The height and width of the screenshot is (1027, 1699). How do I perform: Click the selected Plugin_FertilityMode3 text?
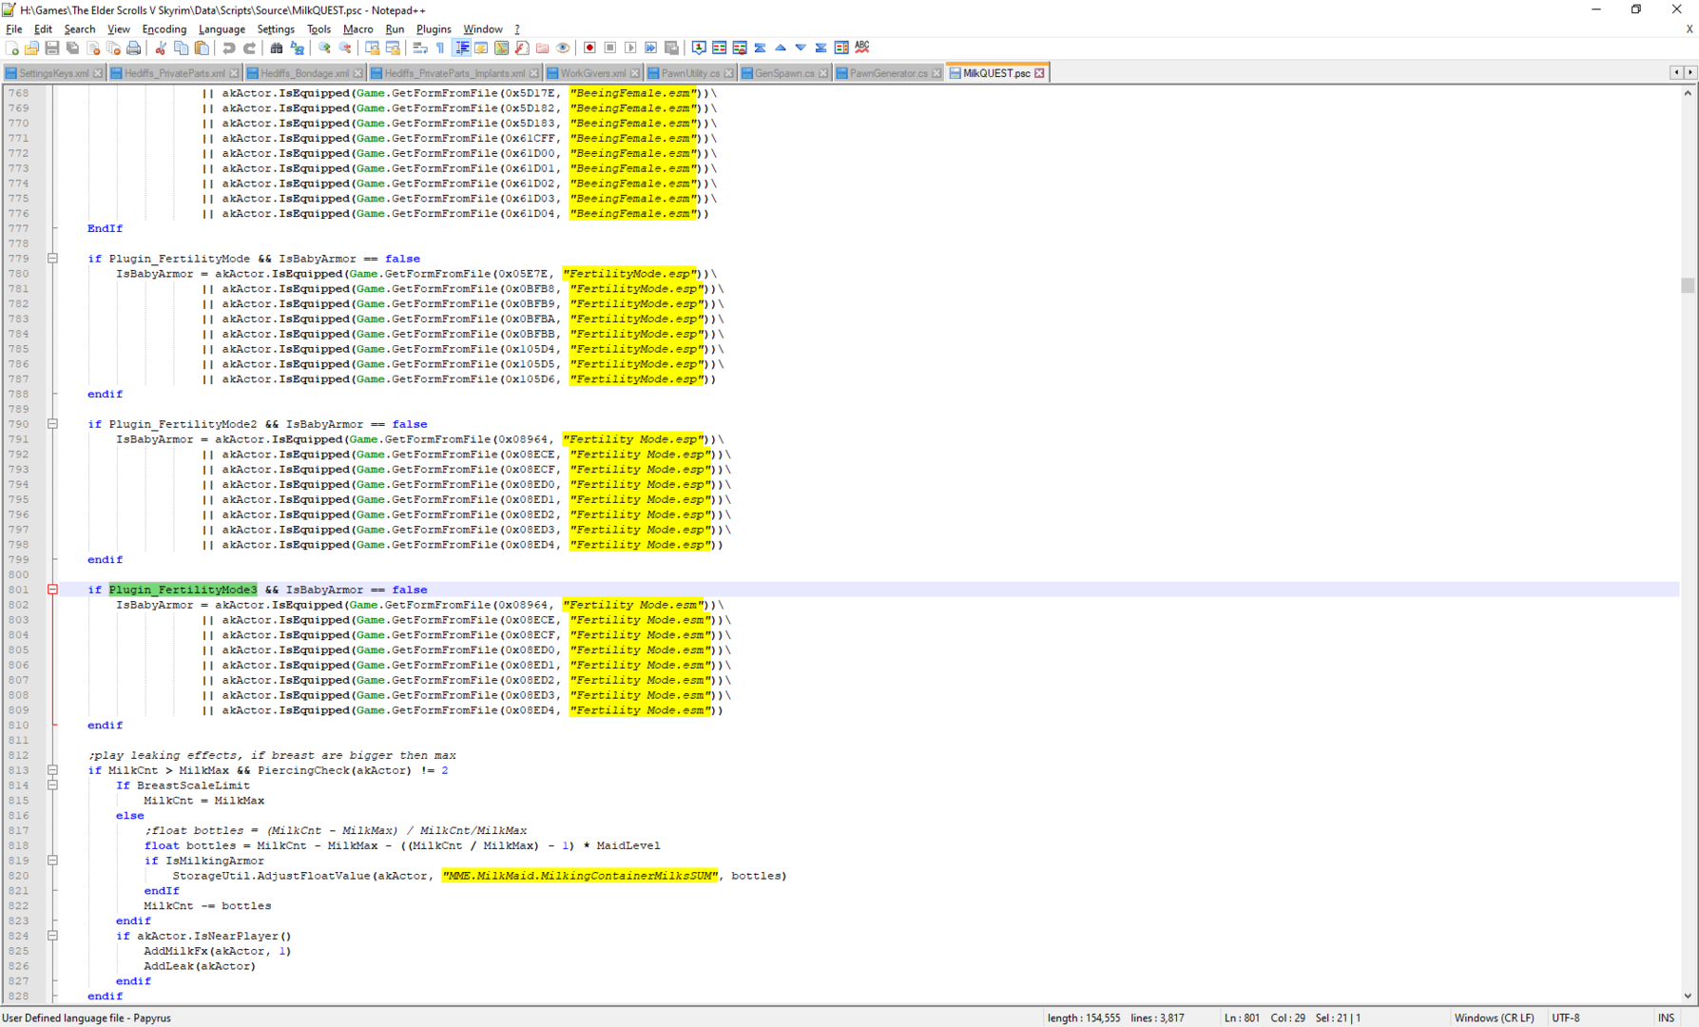(183, 590)
